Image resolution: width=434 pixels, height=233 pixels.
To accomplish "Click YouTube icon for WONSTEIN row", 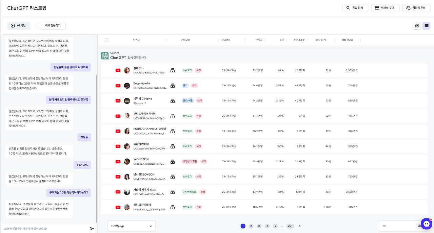I will pos(118,162).
